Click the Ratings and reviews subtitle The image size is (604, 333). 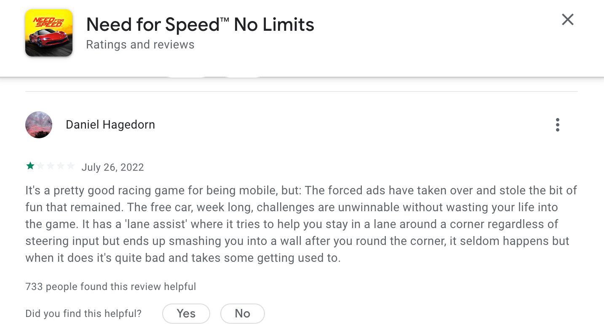tap(140, 45)
